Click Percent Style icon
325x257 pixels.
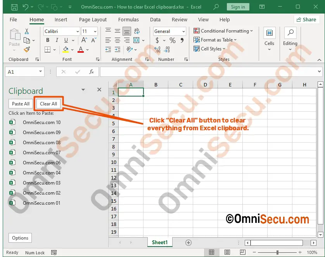click(173, 40)
